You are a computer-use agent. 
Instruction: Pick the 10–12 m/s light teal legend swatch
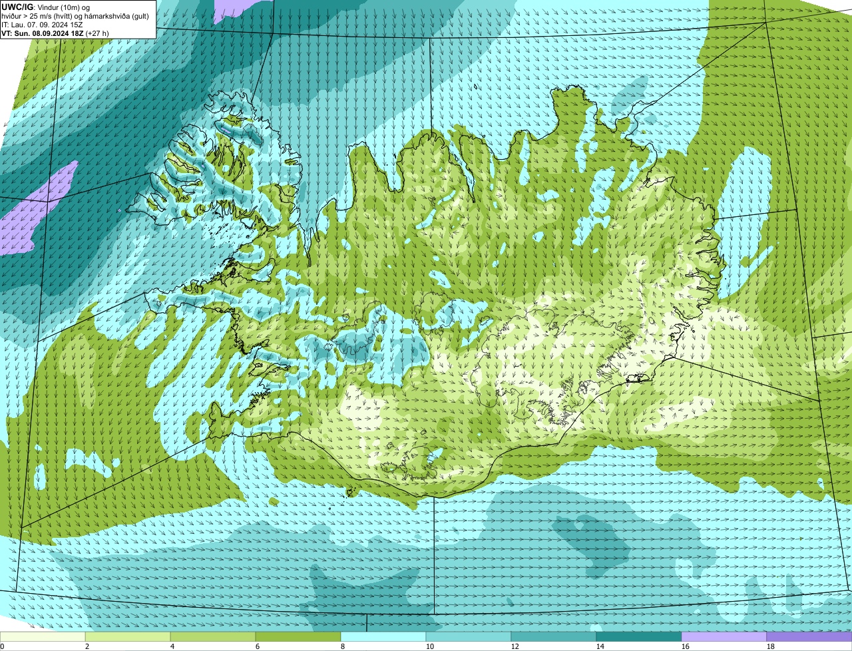click(469, 637)
